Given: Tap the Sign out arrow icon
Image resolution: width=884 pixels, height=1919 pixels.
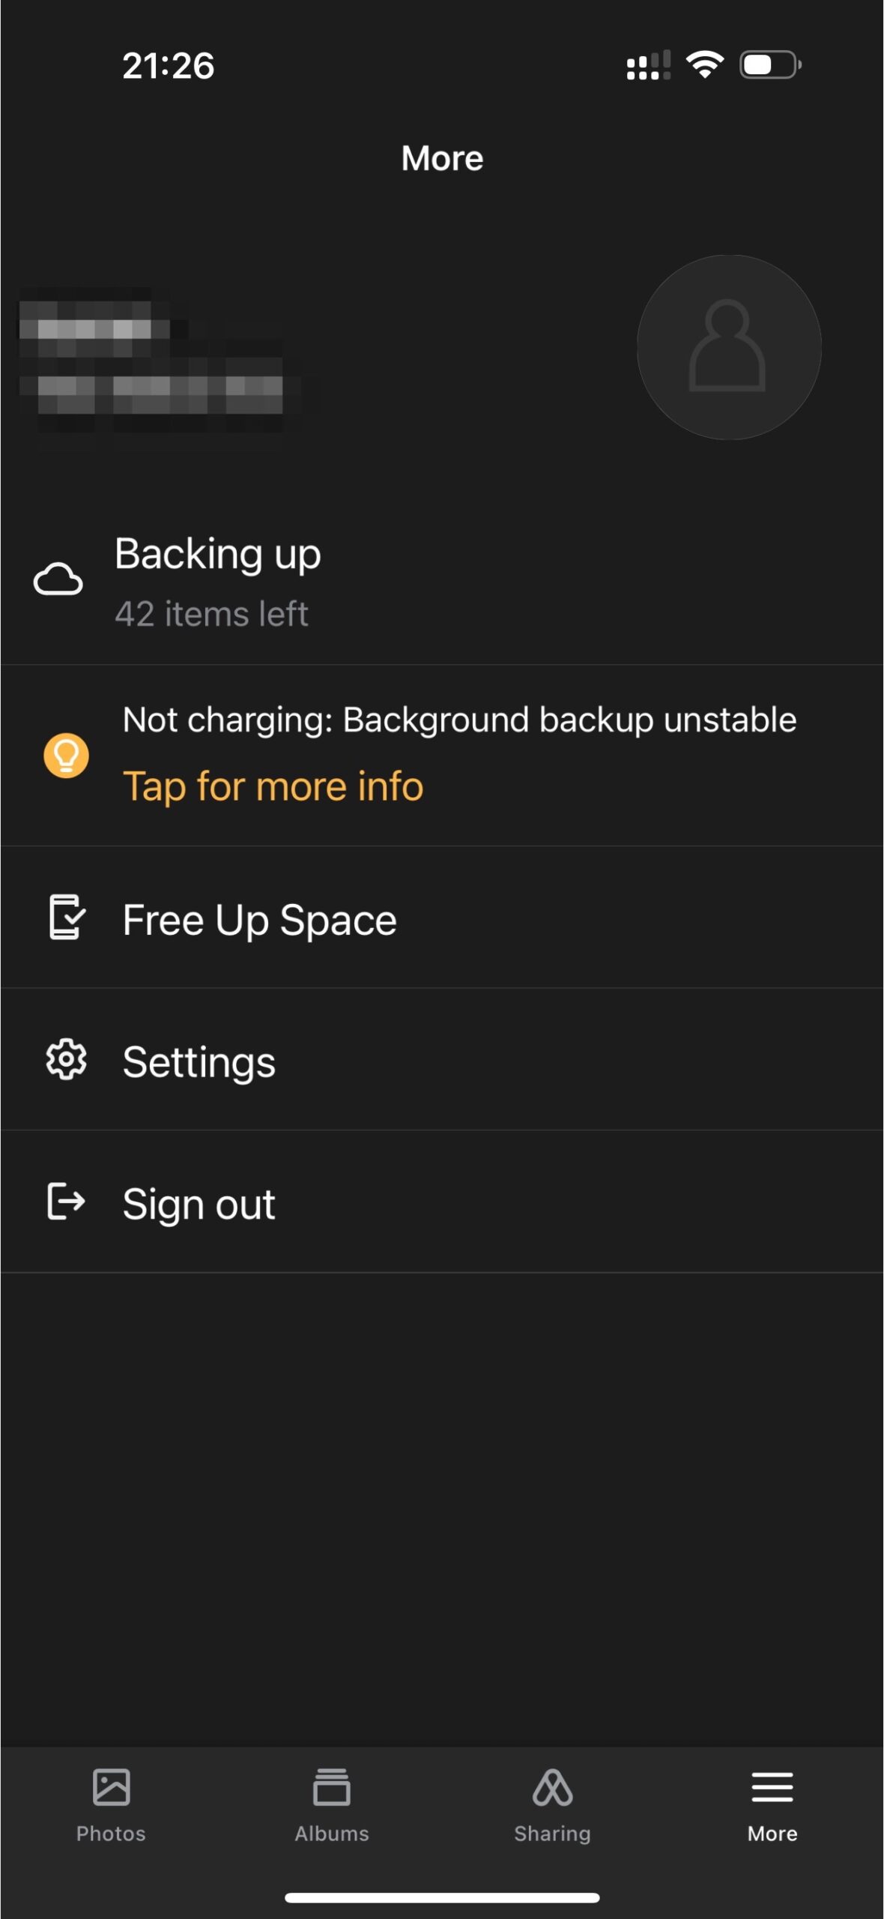Looking at the screenshot, I should click(66, 1202).
